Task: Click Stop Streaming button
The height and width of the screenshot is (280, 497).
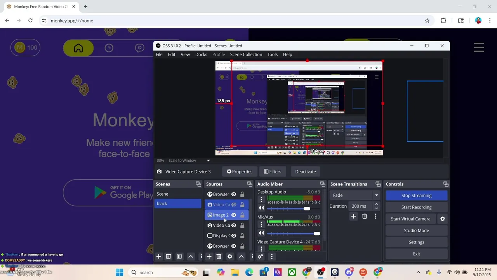Action: [416, 196]
